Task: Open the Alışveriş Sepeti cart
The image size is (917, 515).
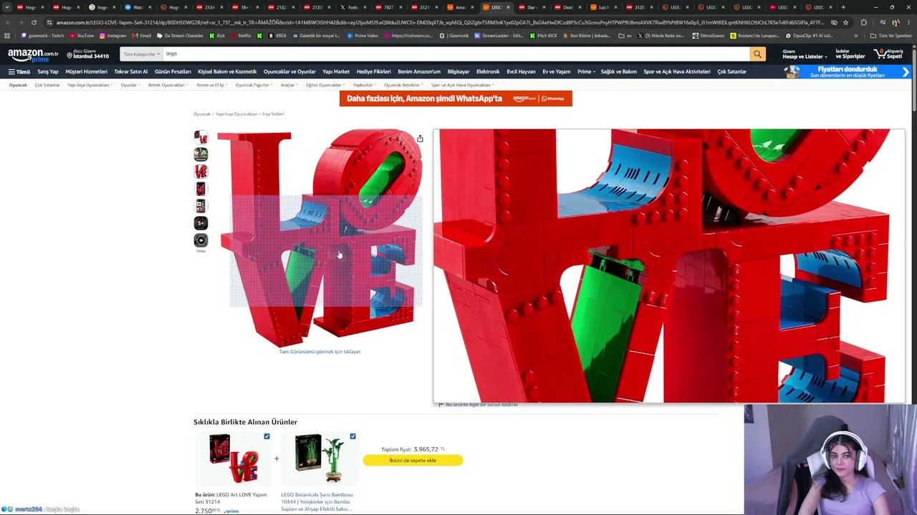Action: coord(888,54)
